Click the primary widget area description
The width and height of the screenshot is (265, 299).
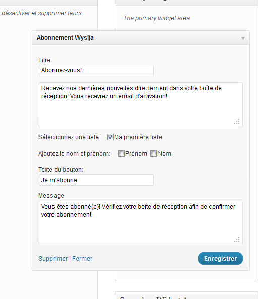156,18
